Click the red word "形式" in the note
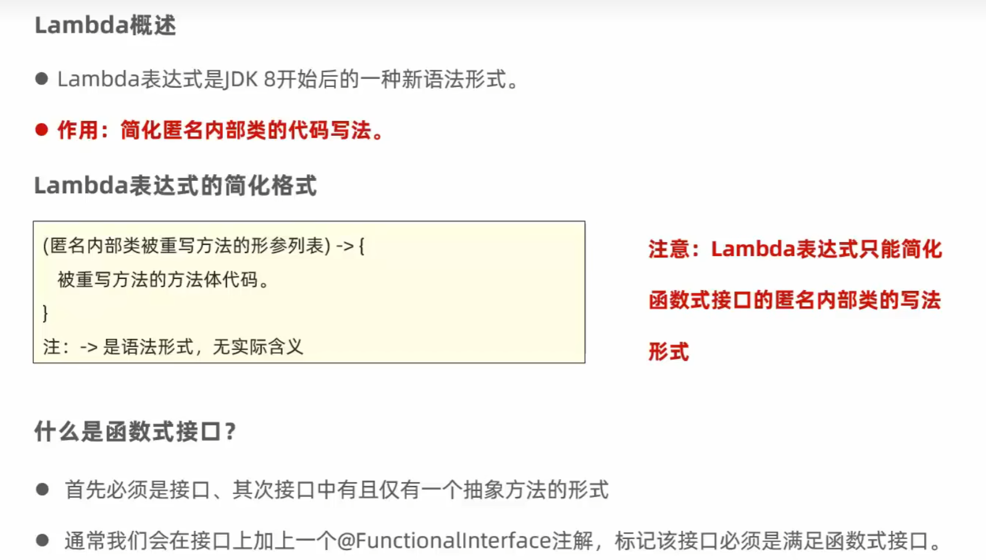The width and height of the screenshot is (986, 560). (668, 351)
